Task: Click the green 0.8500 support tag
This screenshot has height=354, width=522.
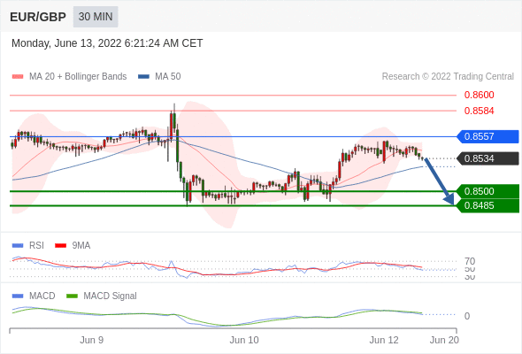Action: point(488,191)
